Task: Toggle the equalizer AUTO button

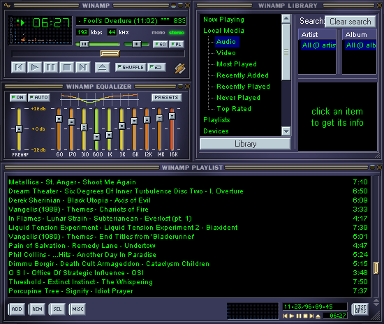Action: 39,98
